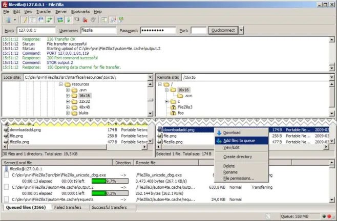Open the Transfer menu
Image resolution: width=337 pixels, height=221 pixels.
44,12
